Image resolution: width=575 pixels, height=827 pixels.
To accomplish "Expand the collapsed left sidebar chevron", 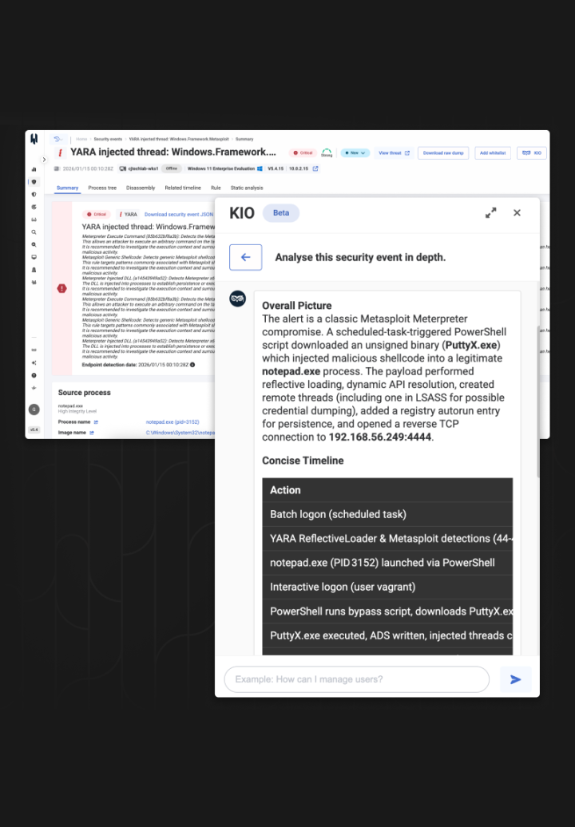I will (x=44, y=160).
